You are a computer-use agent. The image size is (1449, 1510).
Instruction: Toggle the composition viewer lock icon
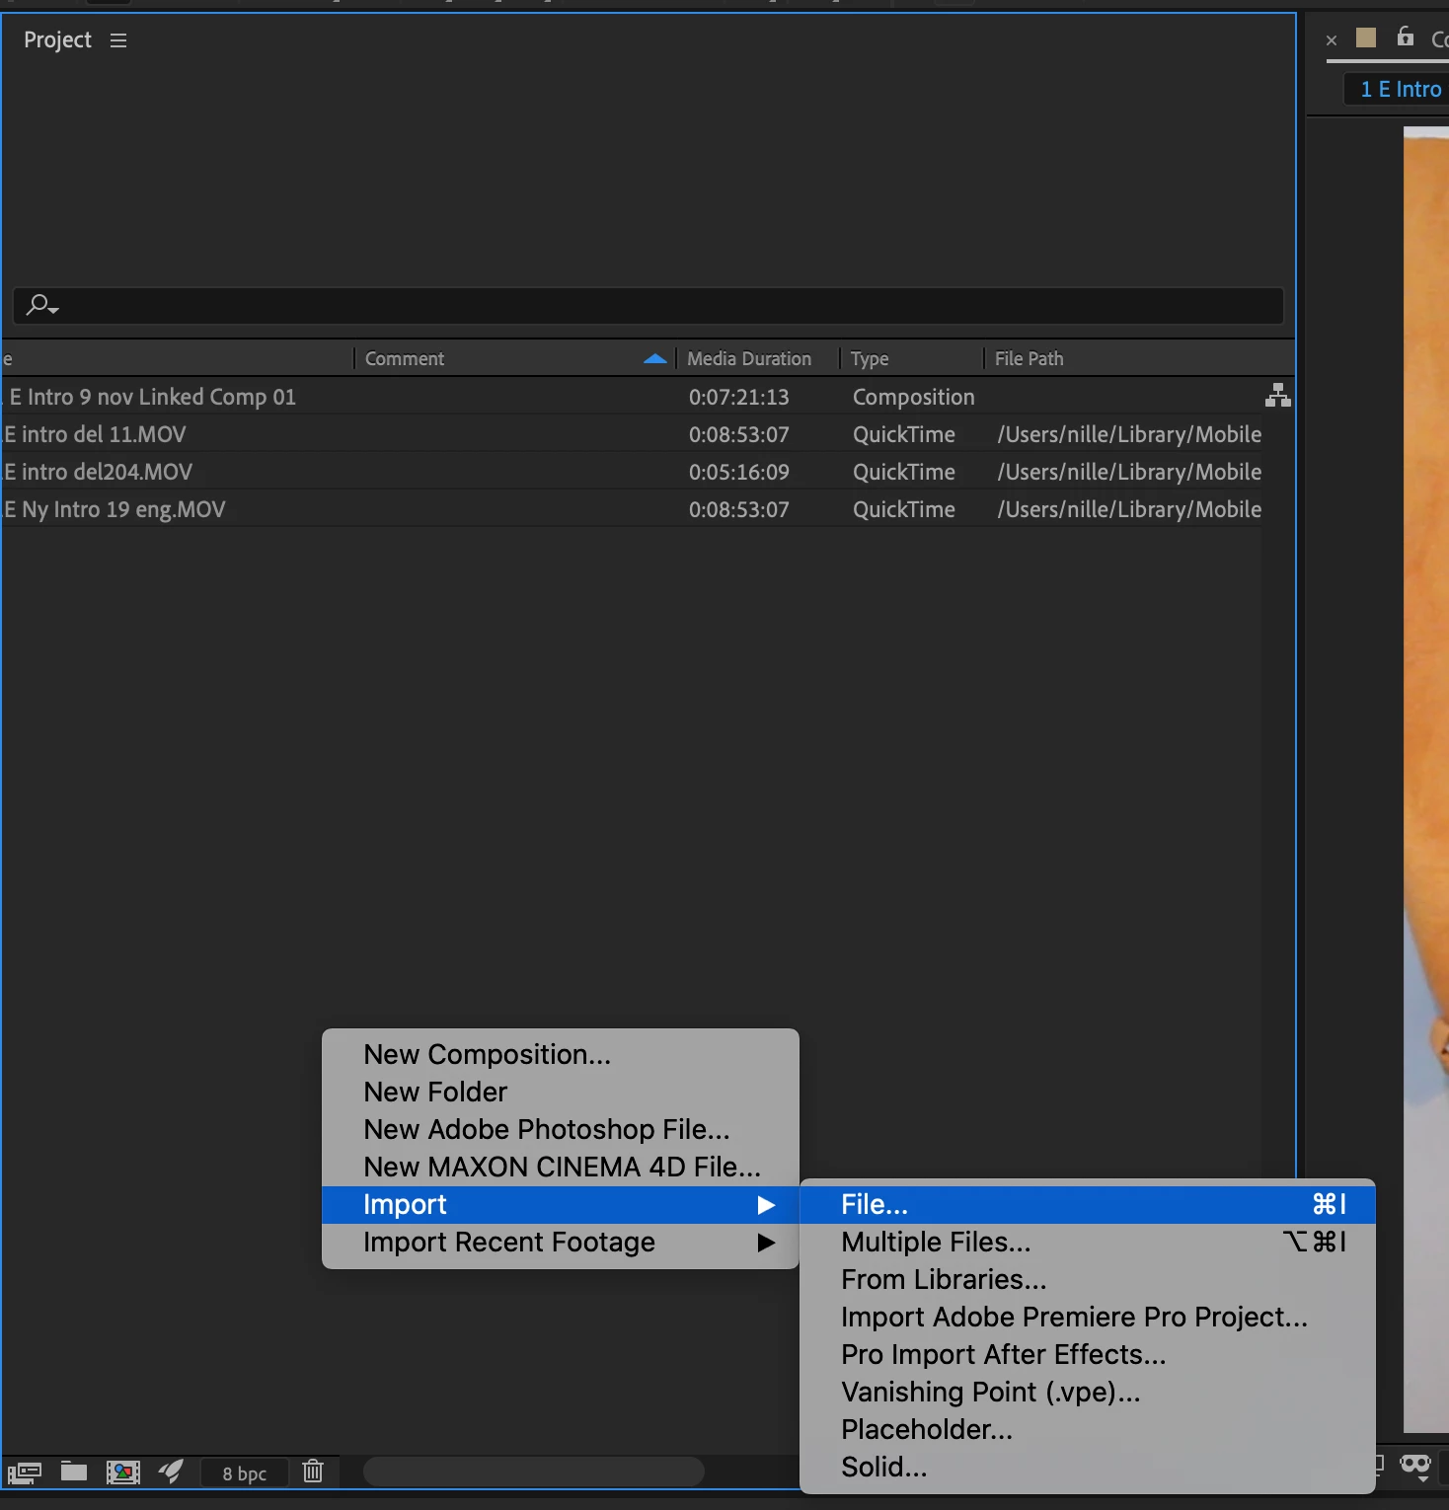1406,37
